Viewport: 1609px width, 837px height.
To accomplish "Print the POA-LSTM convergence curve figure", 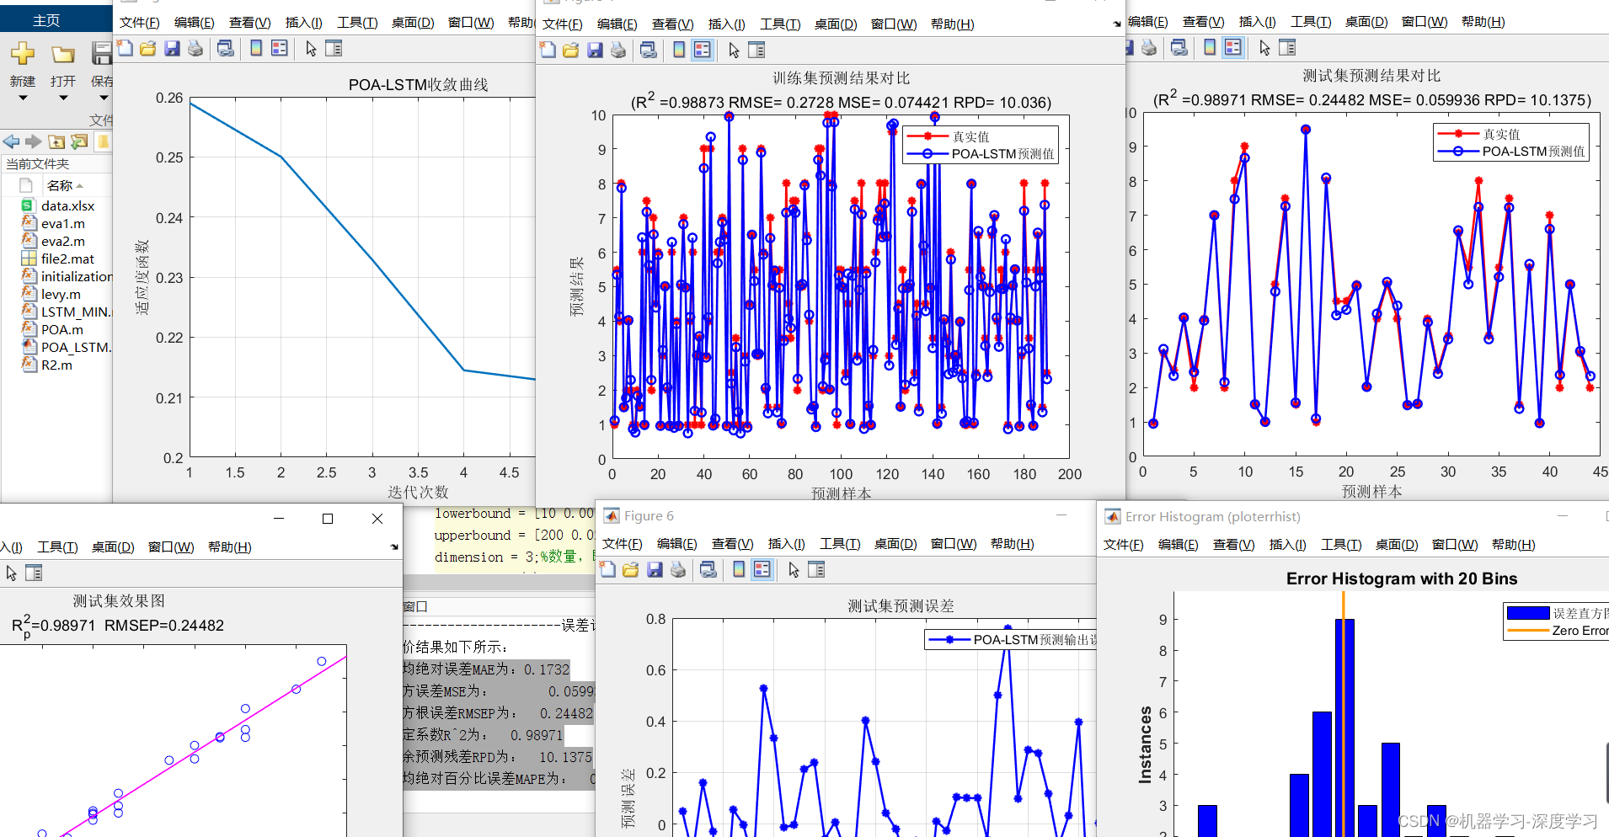I will 195,48.
